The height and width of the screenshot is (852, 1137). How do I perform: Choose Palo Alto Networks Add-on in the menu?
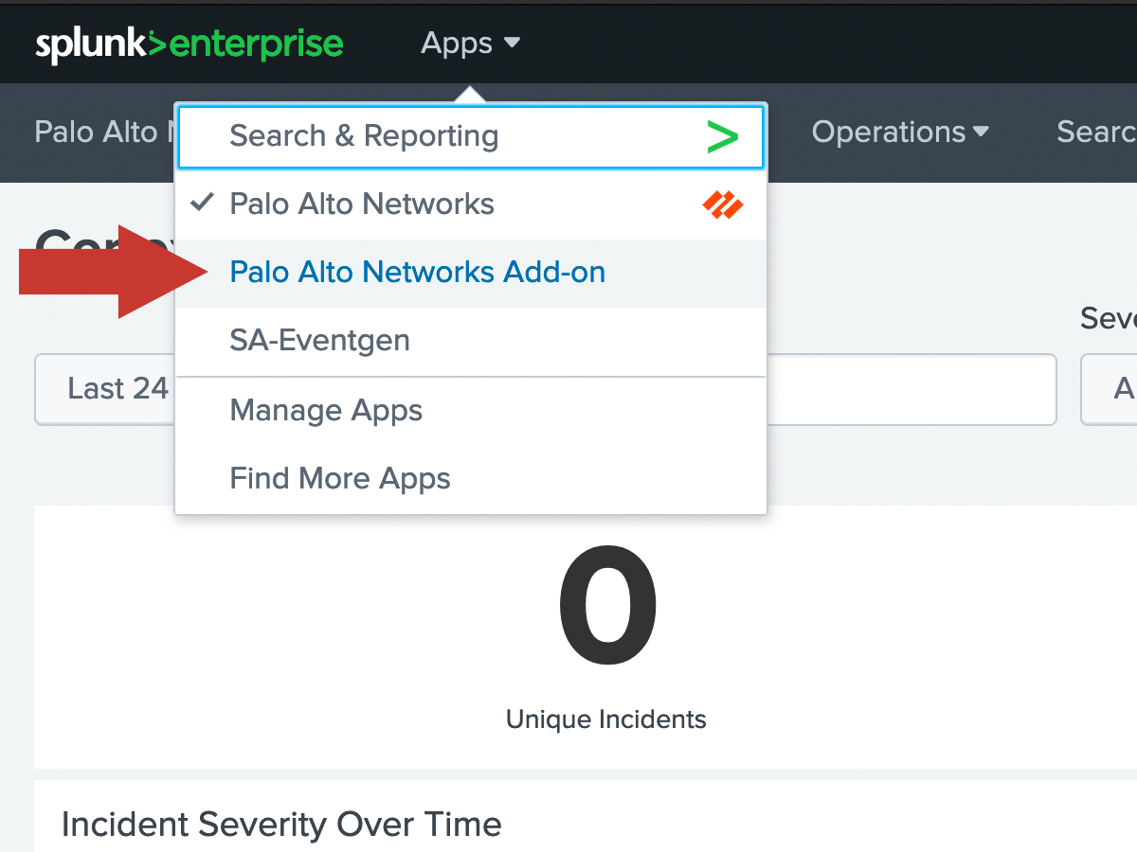point(417,273)
